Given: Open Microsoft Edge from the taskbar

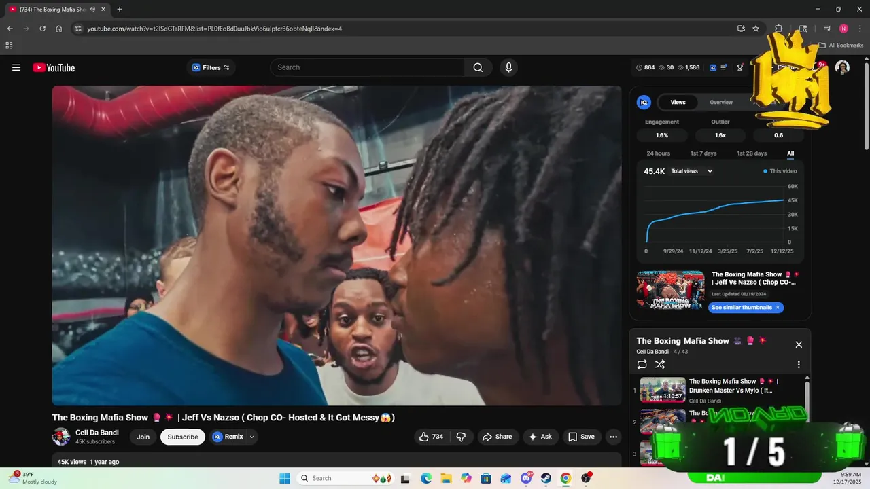Looking at the screenshot, I should tap(426, 478).
